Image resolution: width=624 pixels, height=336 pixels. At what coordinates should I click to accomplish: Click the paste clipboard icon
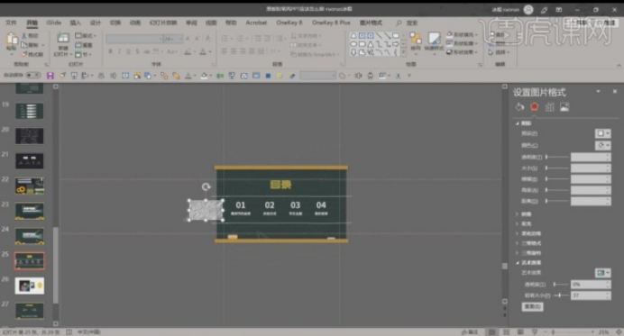[x=12, y=39]
